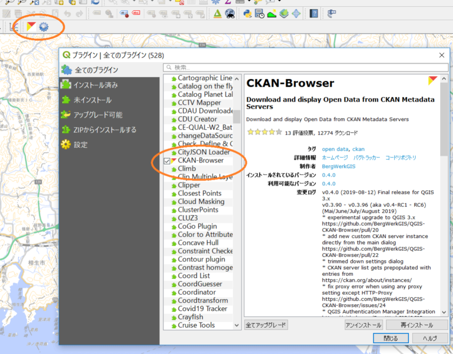Viewport: 453px width, 354px height.
Task: Open the コードリポジトリ link
Action: click(401, 158)
